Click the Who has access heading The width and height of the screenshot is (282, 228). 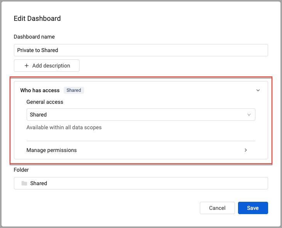[x=40, y=90]
